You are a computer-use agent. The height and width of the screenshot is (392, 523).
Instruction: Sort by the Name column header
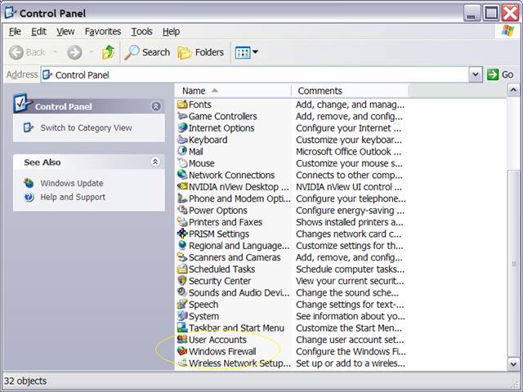pyautogui.click(x=233, y=91)
